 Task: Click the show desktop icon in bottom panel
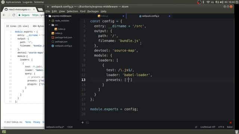(4, 132)
